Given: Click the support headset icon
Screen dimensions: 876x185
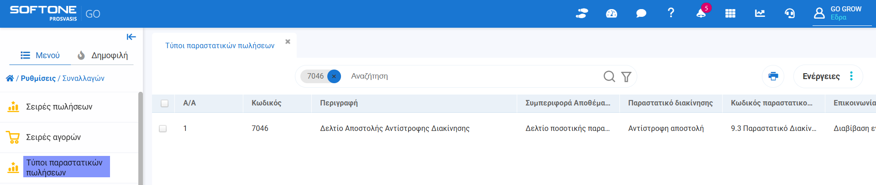Looking at the screenshot, I should pyautogui.click(x=790, y=14).
